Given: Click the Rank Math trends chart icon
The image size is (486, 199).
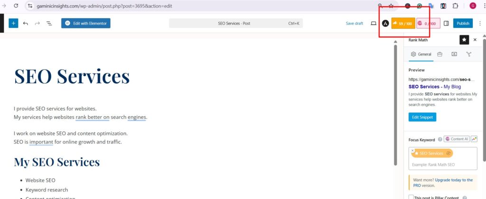Looking at the screenshot, I should coord(474,139).
